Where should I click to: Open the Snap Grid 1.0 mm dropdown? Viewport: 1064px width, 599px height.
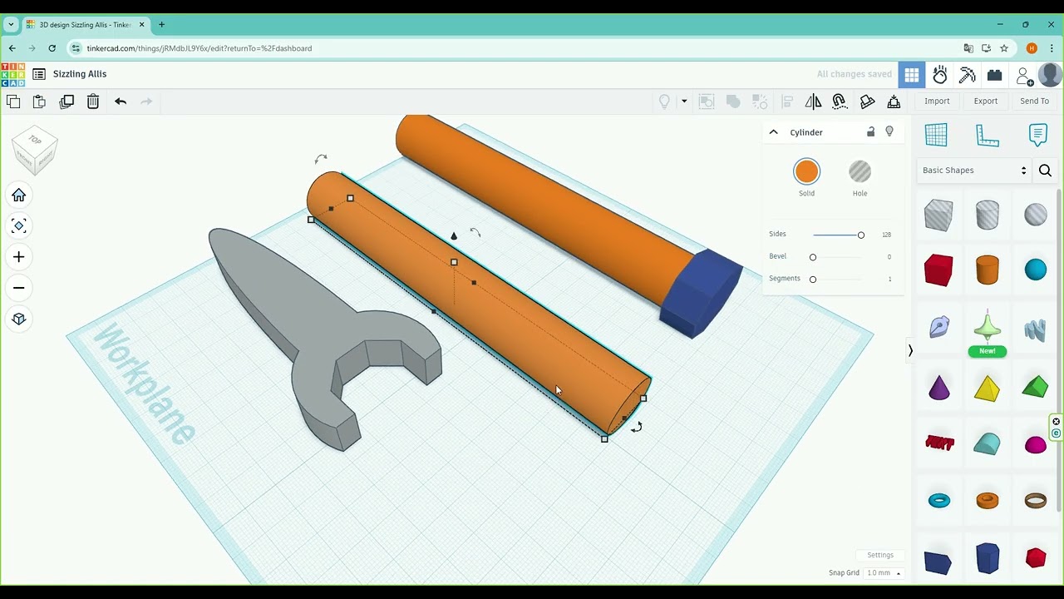pos(884,573)
